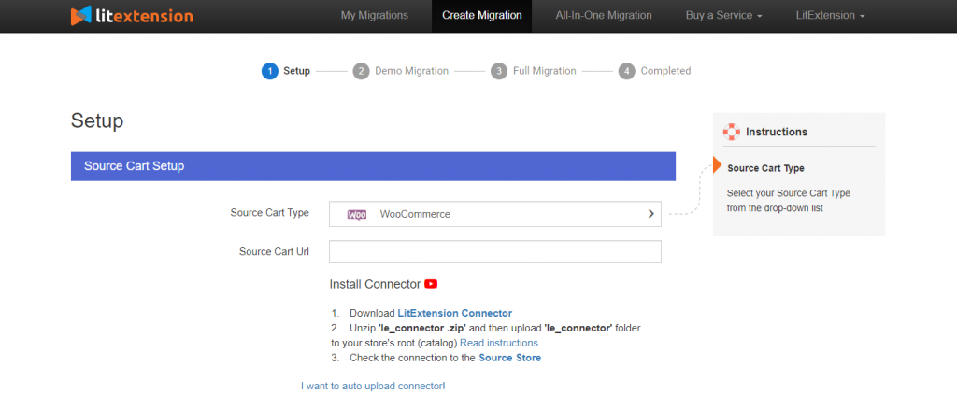Open the Read instructions link

498,343
